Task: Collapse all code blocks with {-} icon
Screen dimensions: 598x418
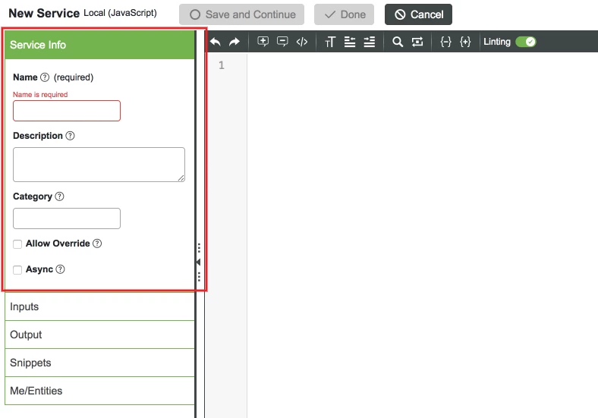Action: point(445,42)
